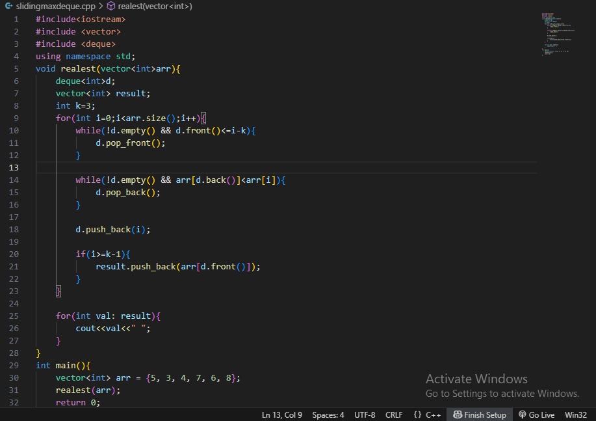
Task: Click the highlighted opening brace on line 9
Action: click(203, 118)
